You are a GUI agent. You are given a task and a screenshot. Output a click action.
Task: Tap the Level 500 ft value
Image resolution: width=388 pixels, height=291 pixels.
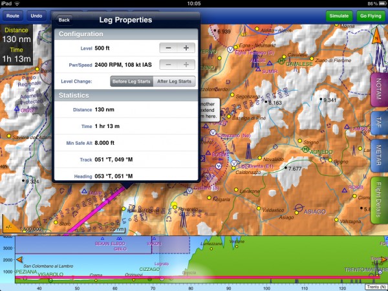point(102,48)
